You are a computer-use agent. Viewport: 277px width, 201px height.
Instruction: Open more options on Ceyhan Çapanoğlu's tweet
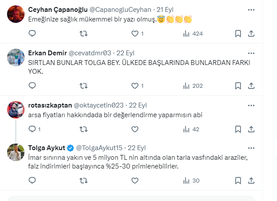click(x=250, y=9)
